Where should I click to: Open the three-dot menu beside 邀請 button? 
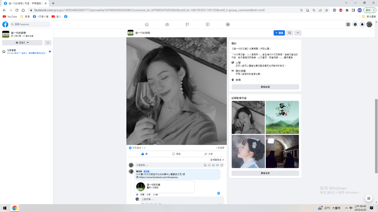pyautogui.click(x=298, y=33)
